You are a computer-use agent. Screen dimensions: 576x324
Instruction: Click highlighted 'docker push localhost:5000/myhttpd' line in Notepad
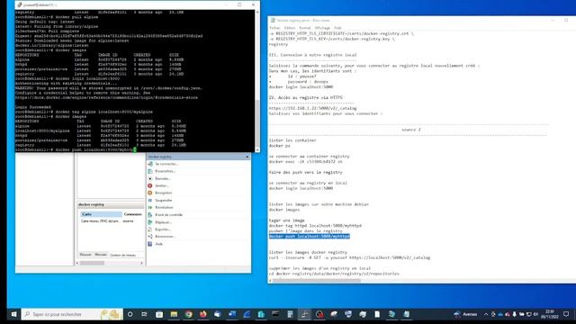point(310,236)
